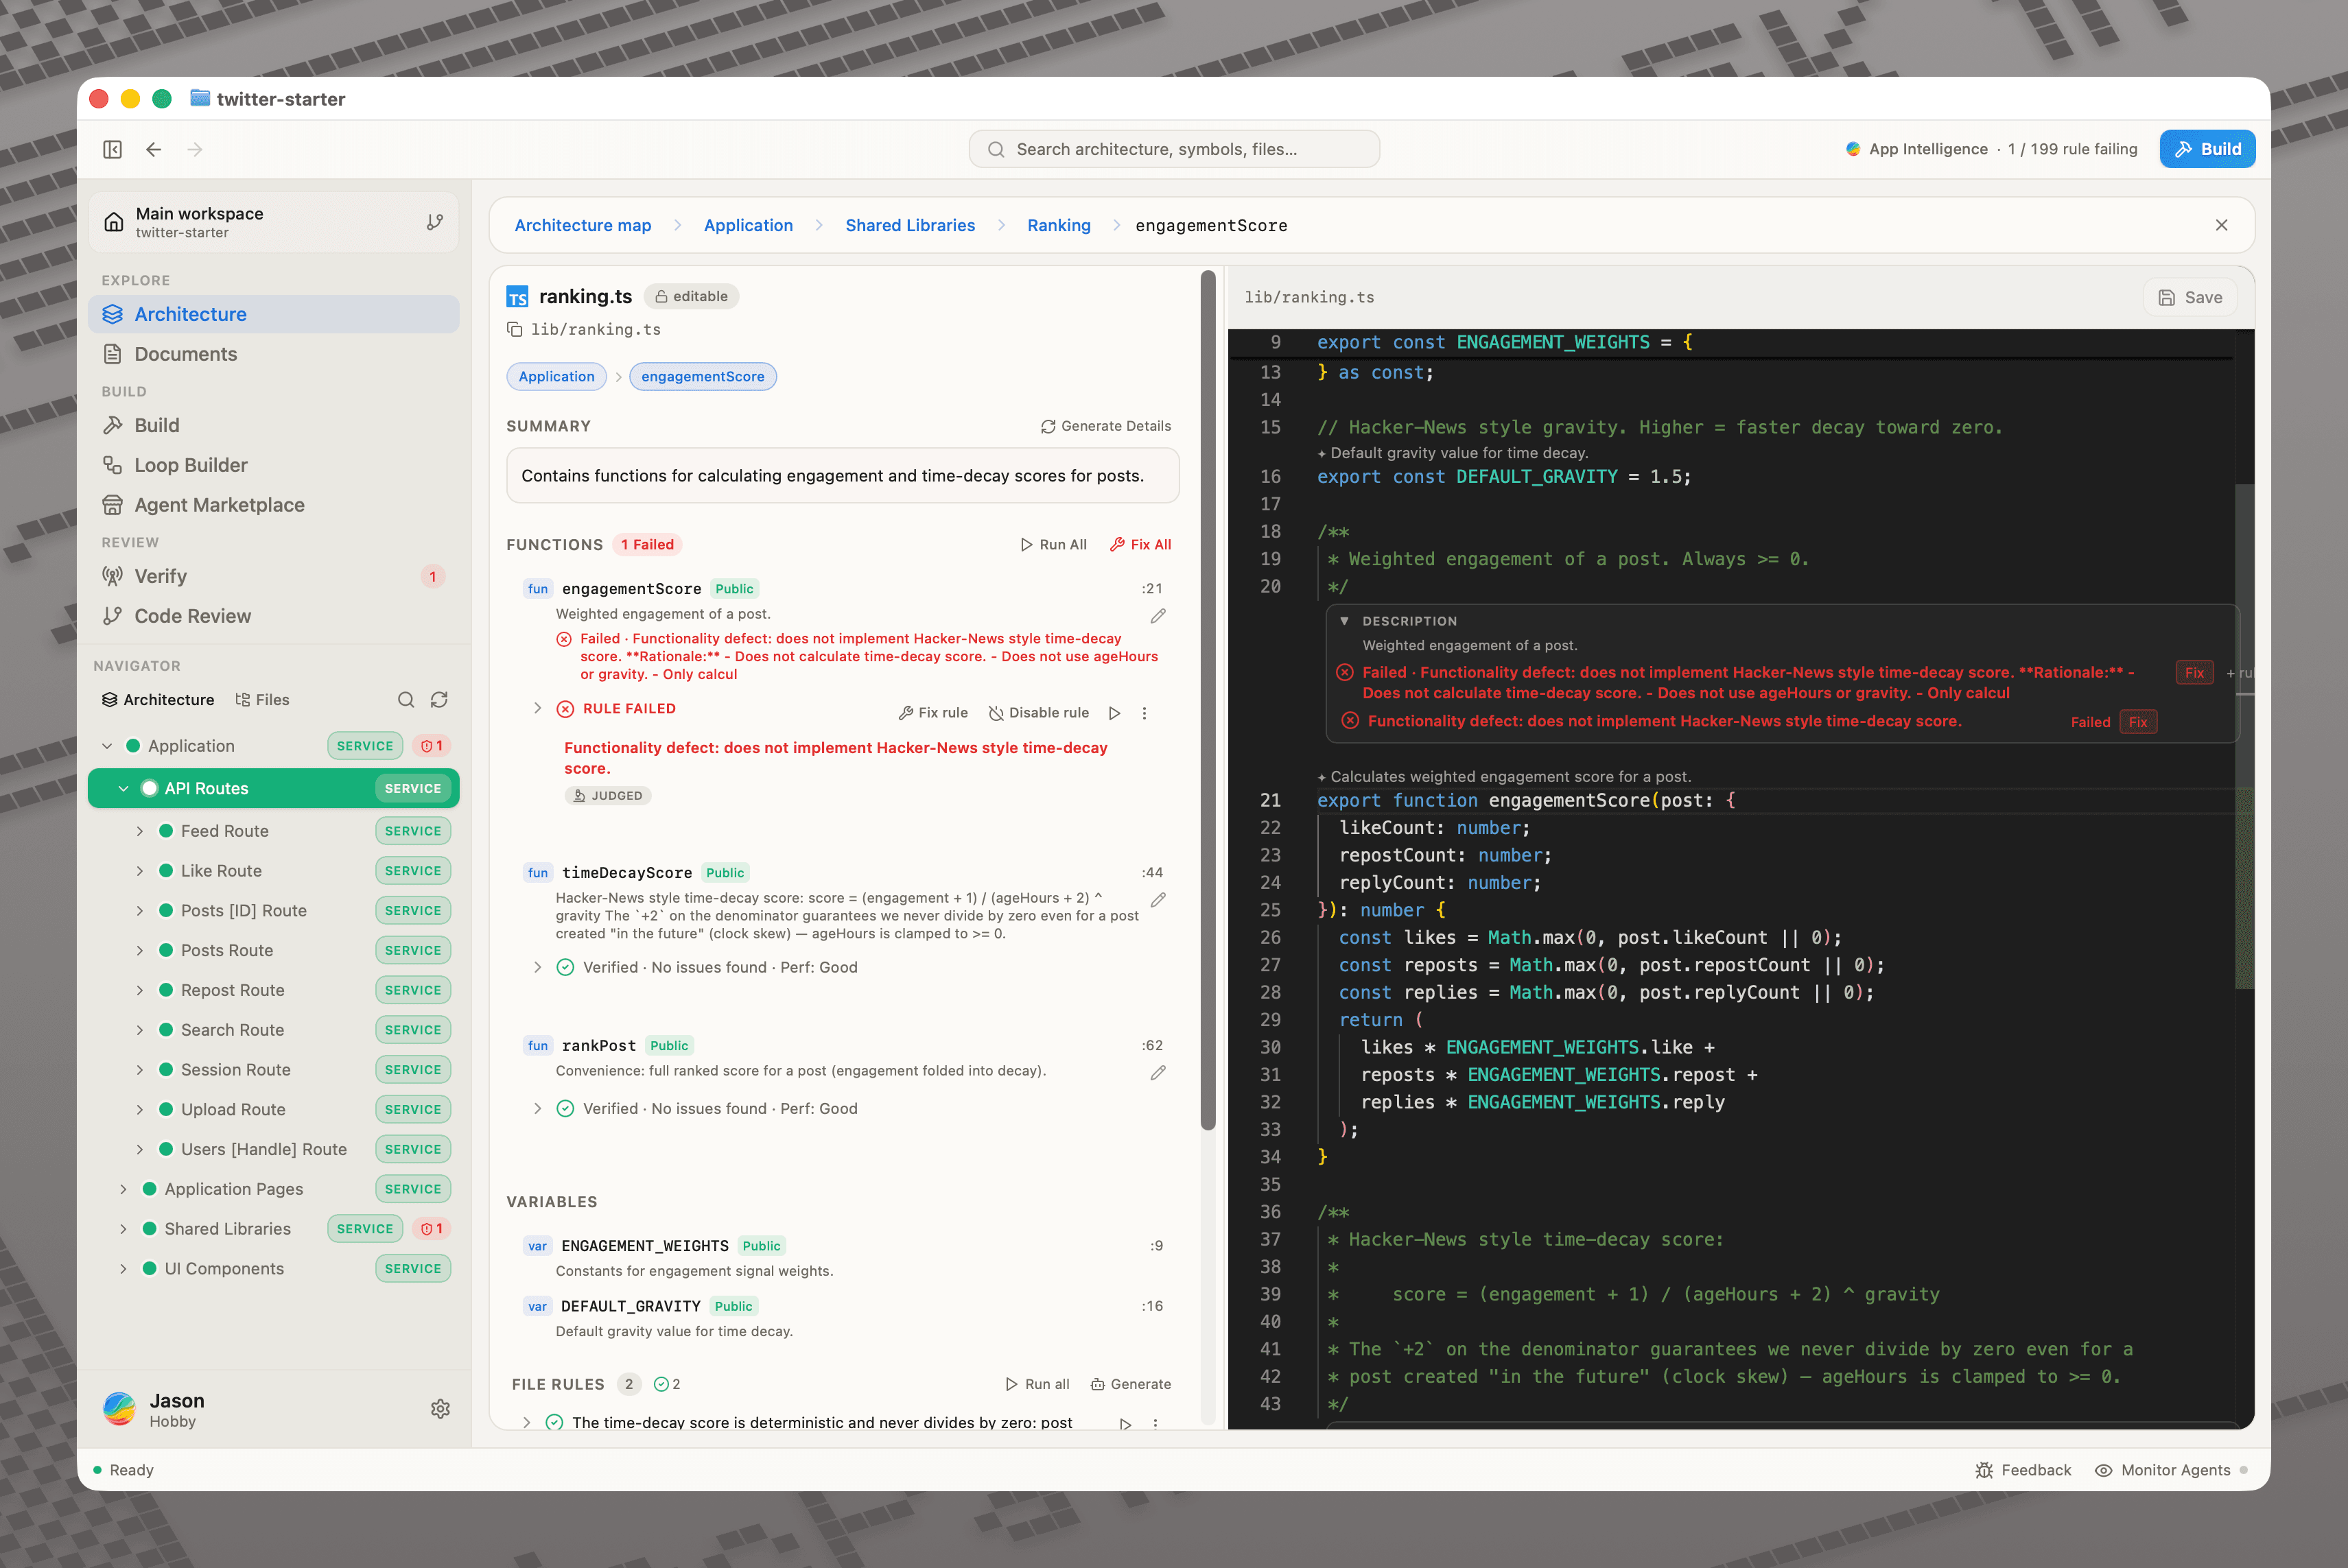Expand the Application Pages node
The height and width of the screenshot is (1568, 2348).
[x=123, y=1189]
